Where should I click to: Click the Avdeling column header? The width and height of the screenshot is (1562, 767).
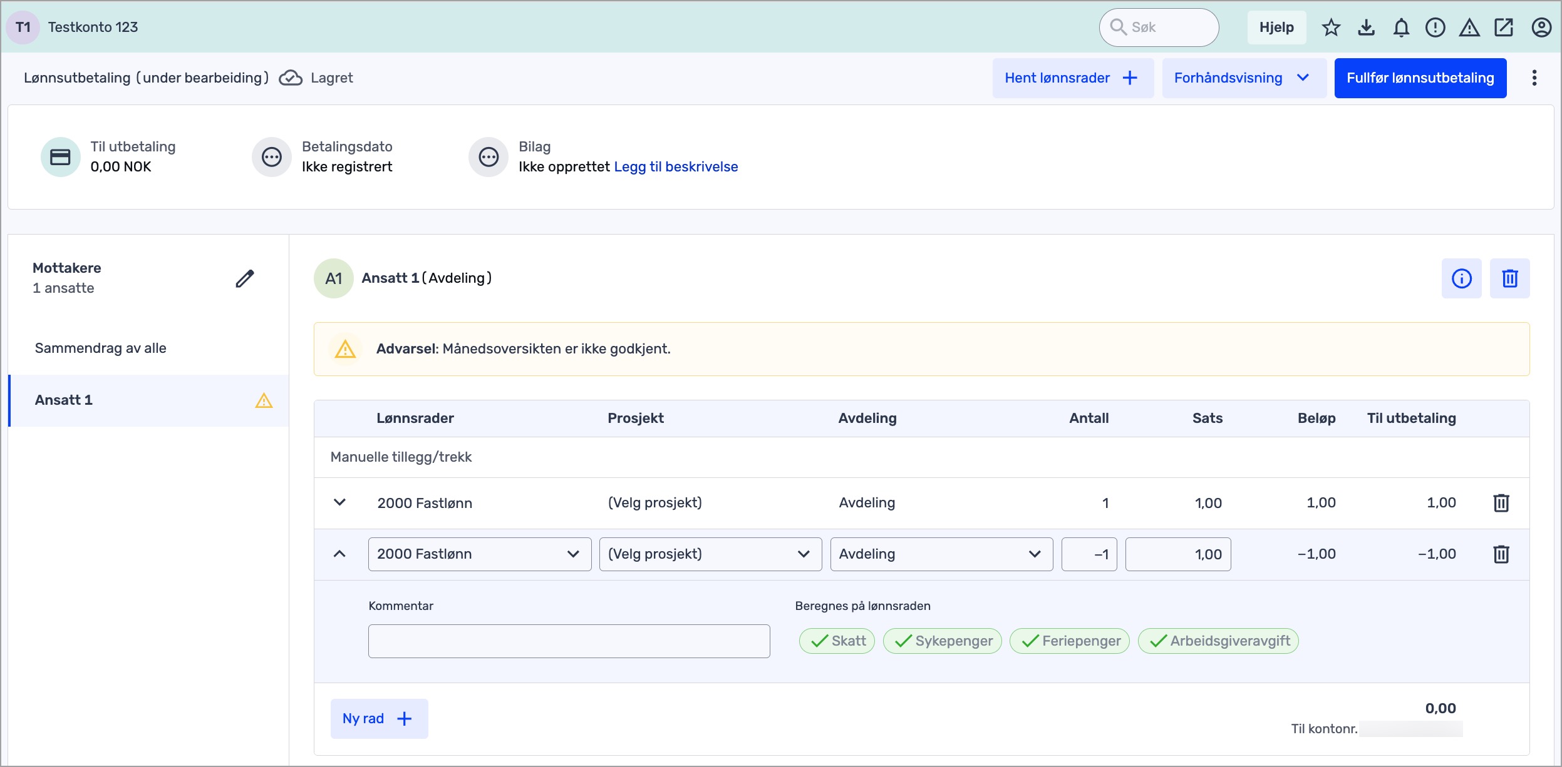(x=867, y=419)
